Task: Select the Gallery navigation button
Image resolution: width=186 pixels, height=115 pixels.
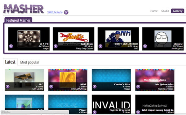Action: coord(178,11)
